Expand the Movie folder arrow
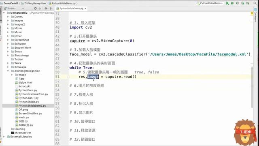Image resolution: width=259 pixels, height=146 pixels. 8,28
